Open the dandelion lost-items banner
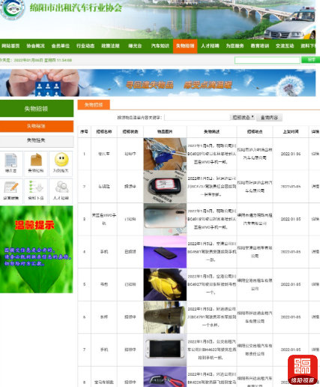The width and height of the screenshot is (320, 387). click(x=158, y=82)
